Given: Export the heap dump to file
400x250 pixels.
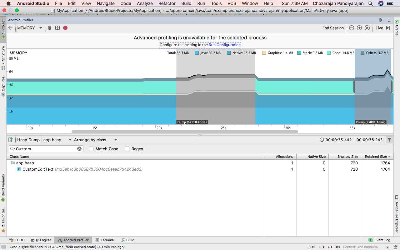Looking at the screenshot, I should pyautogui.click(x=11, y=140).
